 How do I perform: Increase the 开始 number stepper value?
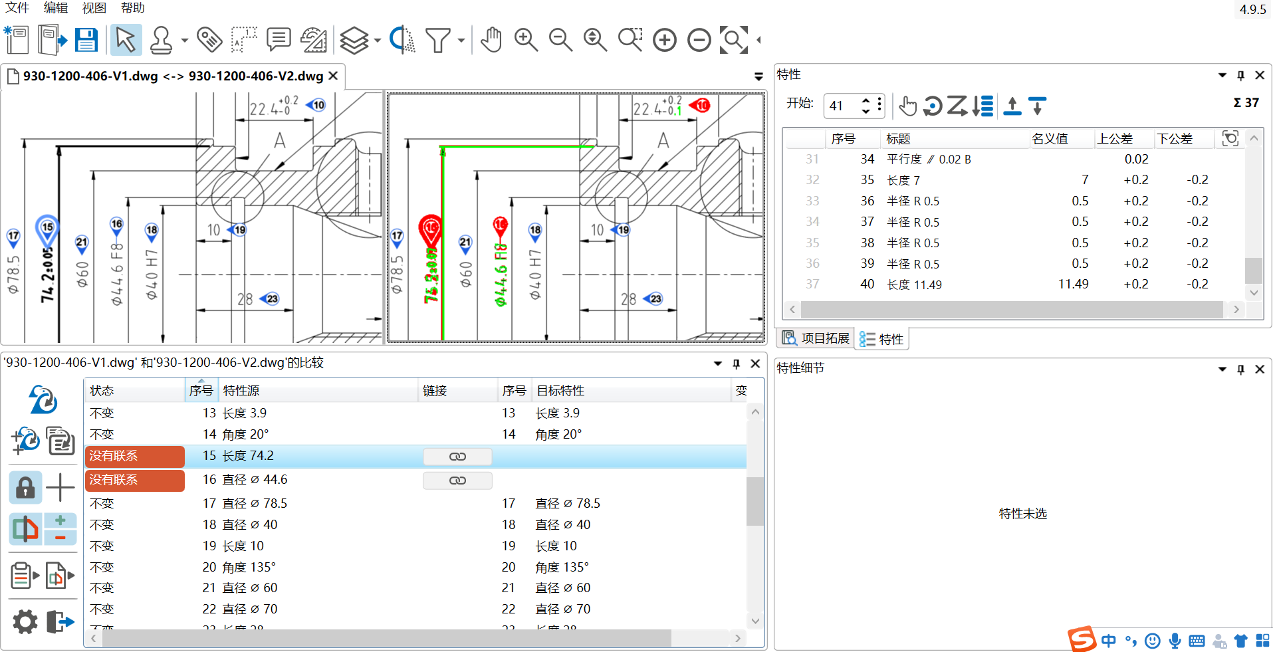(x=866, y=100)
